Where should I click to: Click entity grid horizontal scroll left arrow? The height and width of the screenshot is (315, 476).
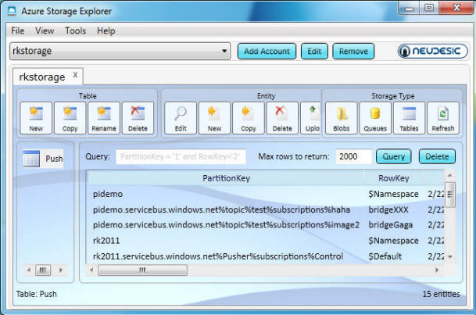[91, 270]
